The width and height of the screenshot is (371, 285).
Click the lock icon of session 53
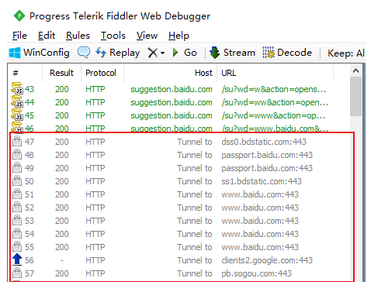(17, 220)
